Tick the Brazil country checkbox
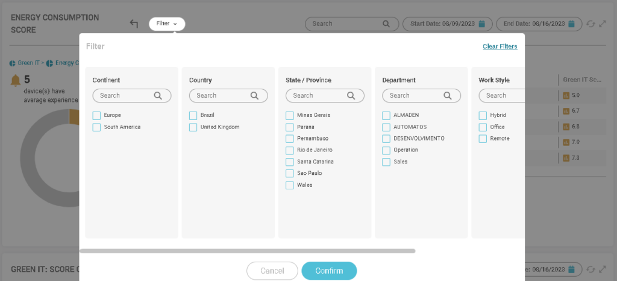 tap(193, 115)
